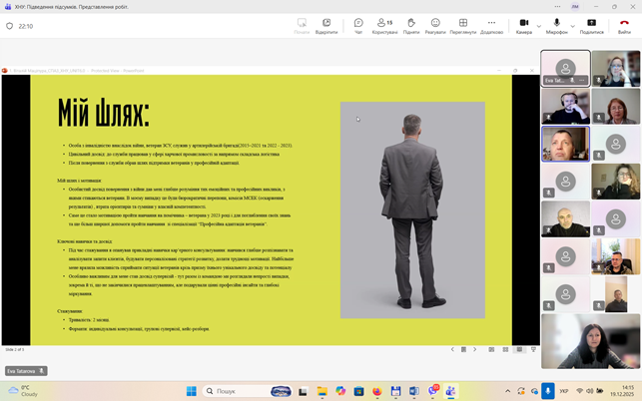Toggle the camera on or off
643x402 pixels.
523,25
